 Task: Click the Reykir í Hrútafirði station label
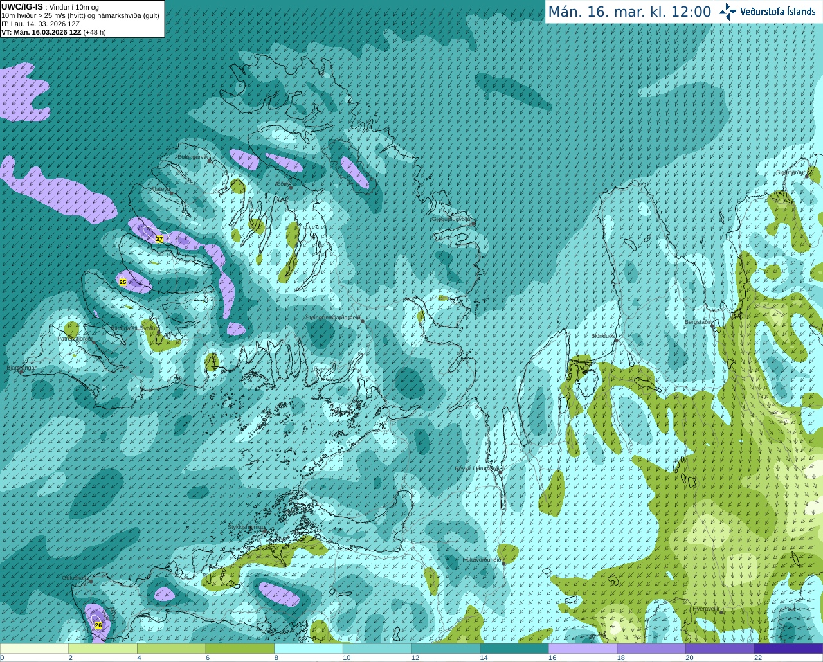tap(477, 469)
